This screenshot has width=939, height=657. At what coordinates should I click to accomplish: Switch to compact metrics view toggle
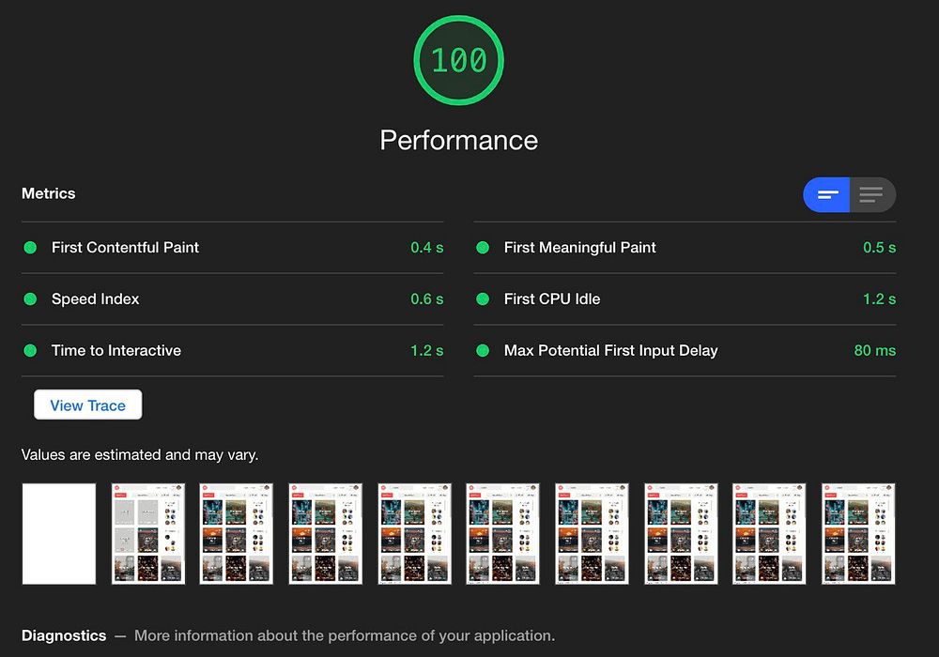[x=826, y=194]
